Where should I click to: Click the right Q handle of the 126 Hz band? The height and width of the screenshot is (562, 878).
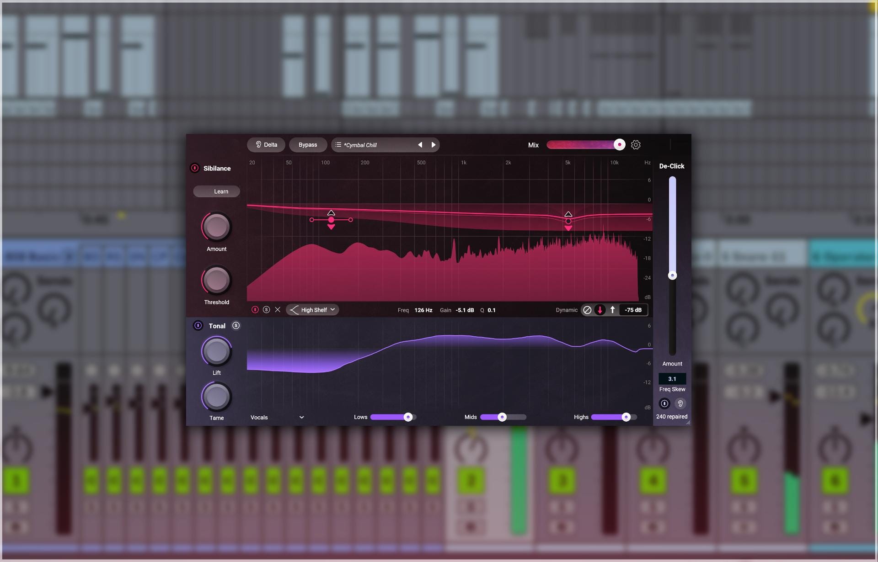pyautogui.click(x=351, y=220)
